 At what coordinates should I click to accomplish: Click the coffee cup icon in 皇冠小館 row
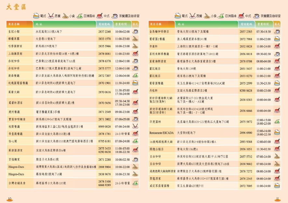point(135,32)
